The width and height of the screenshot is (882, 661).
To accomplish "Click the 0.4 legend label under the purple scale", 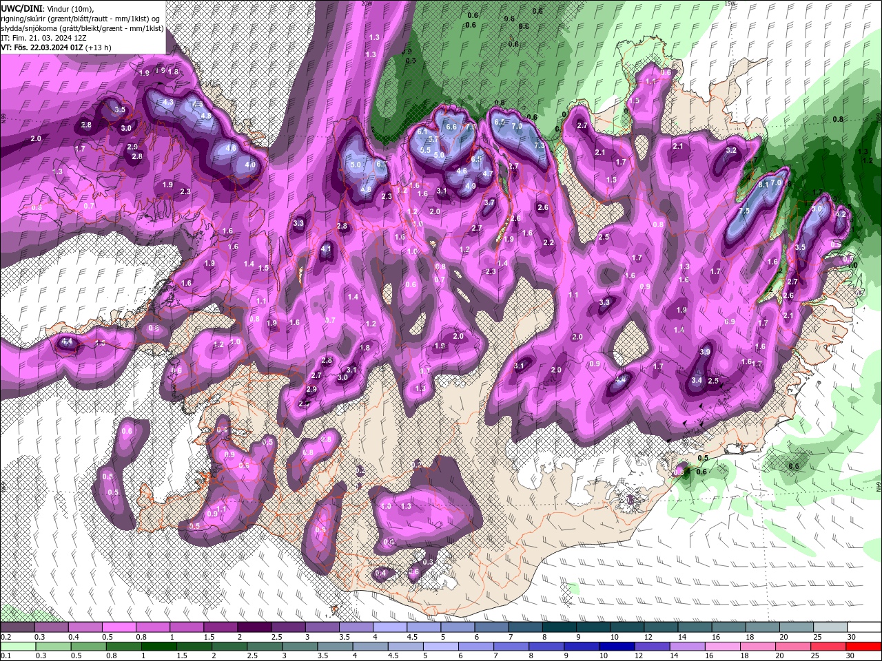I will click(74, 637).
